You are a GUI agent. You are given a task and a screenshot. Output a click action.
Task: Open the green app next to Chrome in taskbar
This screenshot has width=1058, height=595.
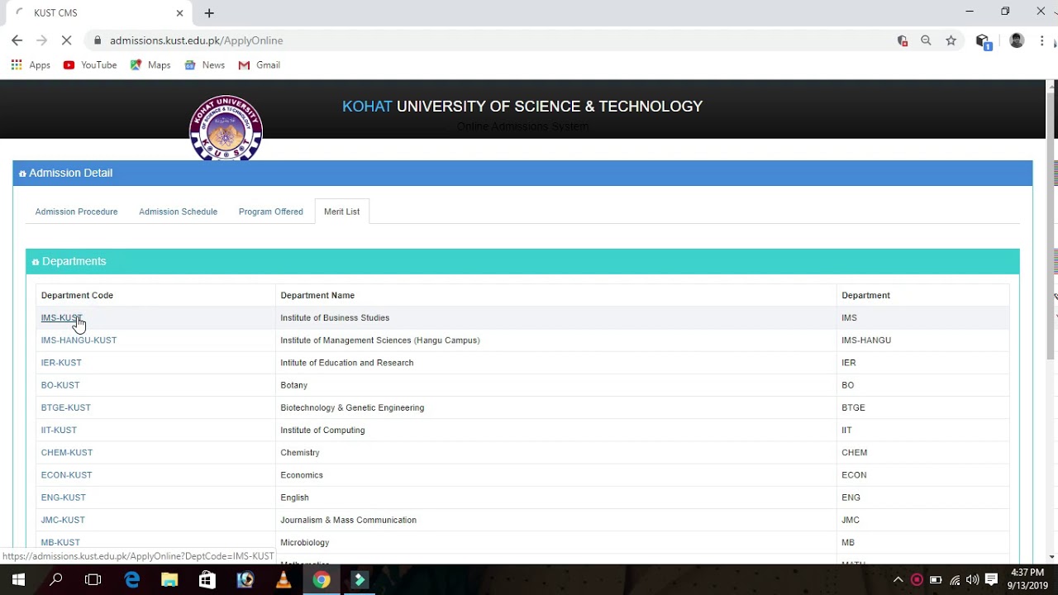click(x=360, y=580)
